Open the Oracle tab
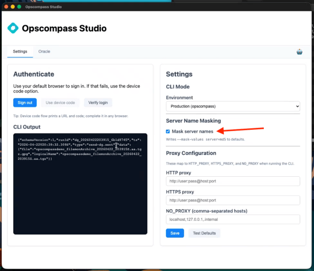This screenshot has height=271, width=314. click(45, 52)
